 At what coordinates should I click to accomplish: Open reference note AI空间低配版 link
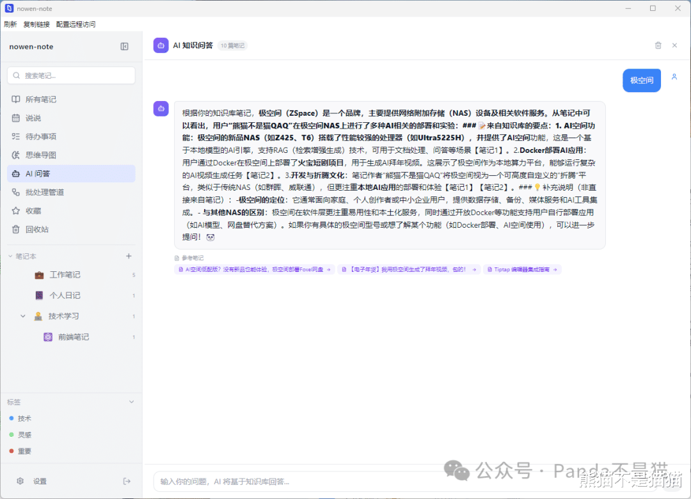[x=254, y=269]
